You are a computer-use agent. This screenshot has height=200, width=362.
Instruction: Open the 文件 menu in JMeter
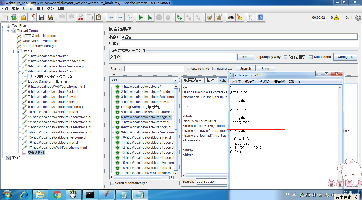click(5, 9)
